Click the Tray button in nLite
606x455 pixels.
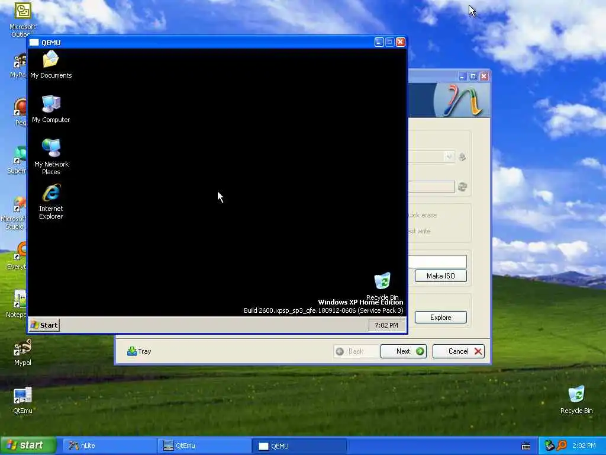(139, 351)
